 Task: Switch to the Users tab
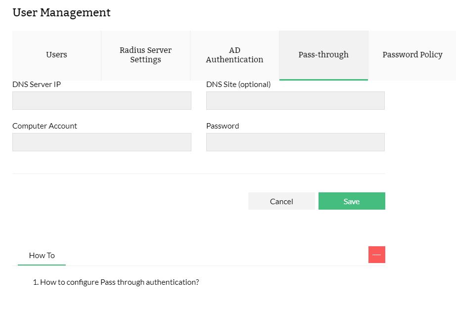[56, 55]
